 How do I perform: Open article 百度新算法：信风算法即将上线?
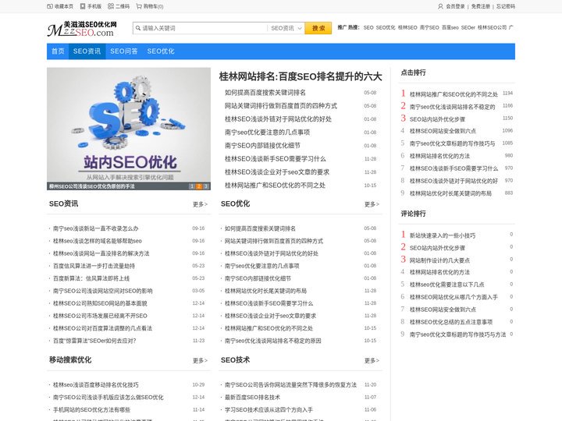91,278
